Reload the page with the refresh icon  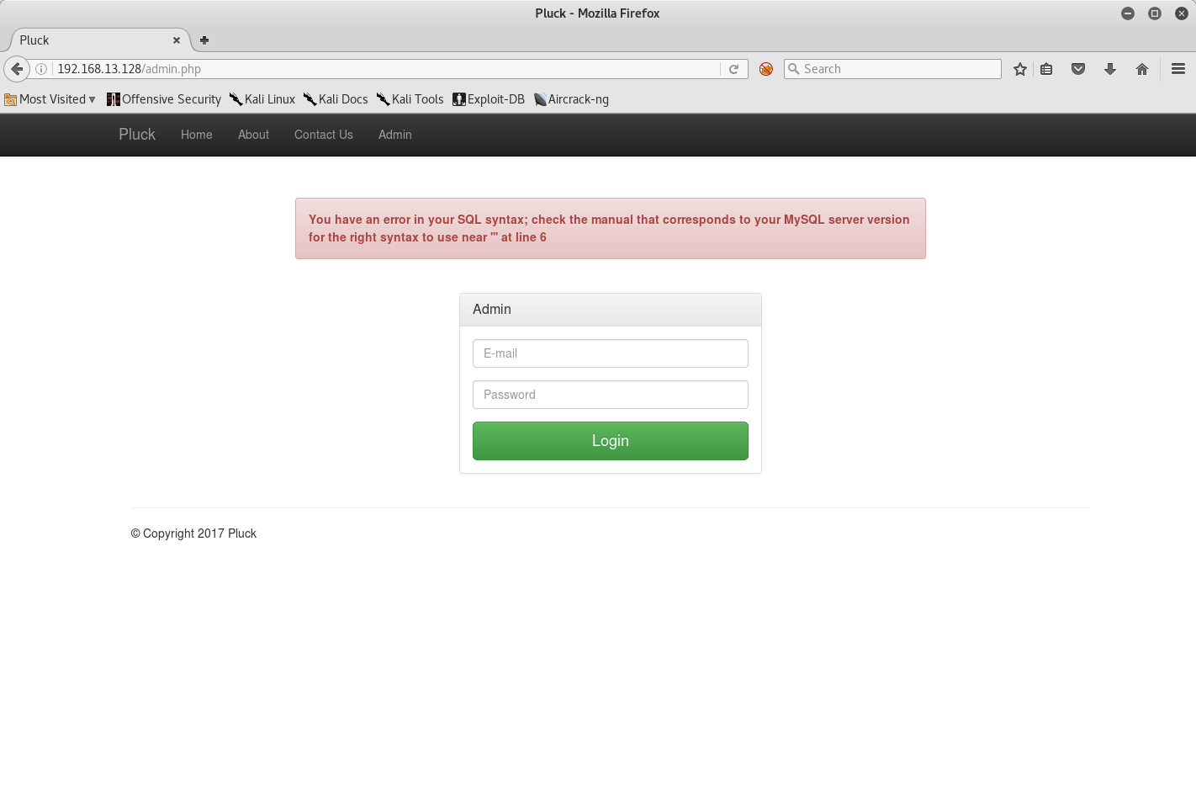click(733, 69)
